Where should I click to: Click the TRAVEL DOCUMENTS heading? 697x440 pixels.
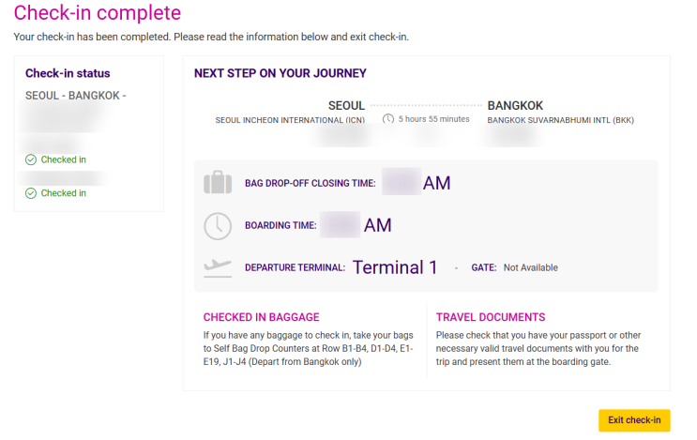click(x=491, y=317)
